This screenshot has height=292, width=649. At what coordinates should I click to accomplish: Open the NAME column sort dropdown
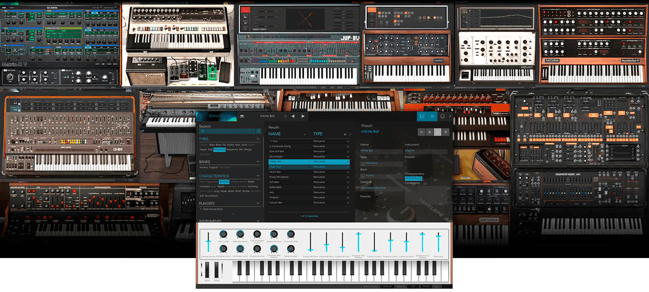tap(304, 134)
